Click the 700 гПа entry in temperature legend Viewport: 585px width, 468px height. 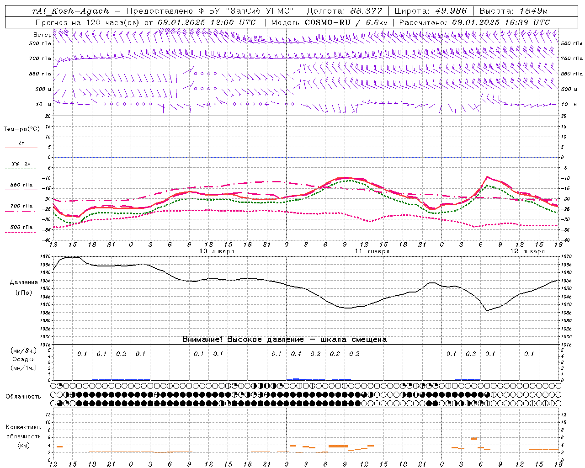[21, 208]
